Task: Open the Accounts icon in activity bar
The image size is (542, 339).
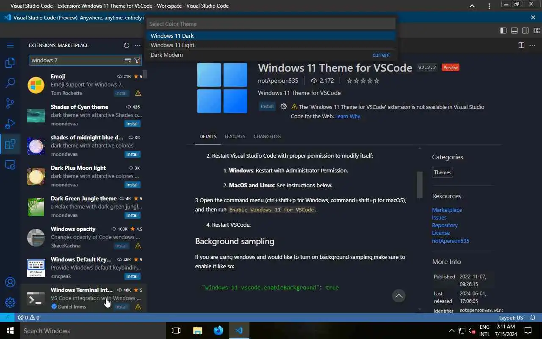Action: pos(10,282)
